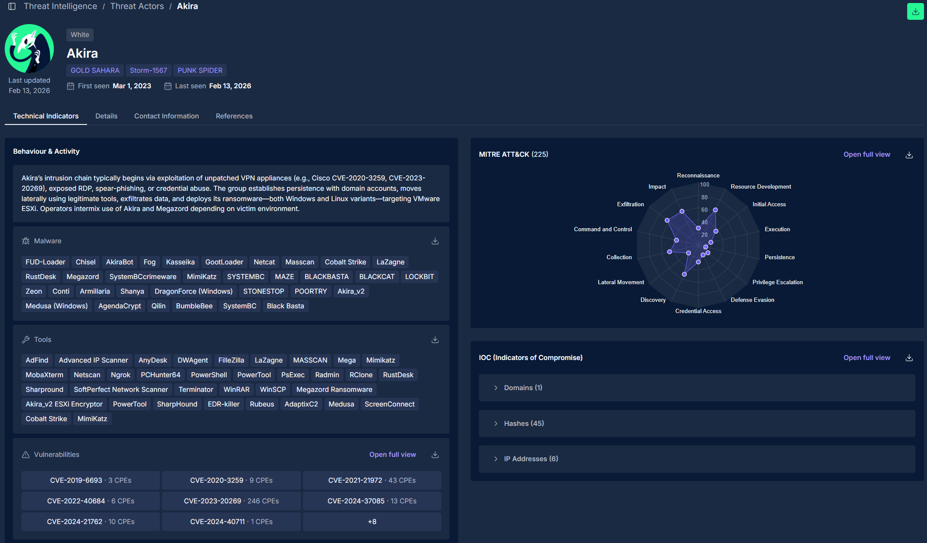Open full view of MITRE ATT&CK
This screenshot has width=927, height=543.
coord(867,154)
